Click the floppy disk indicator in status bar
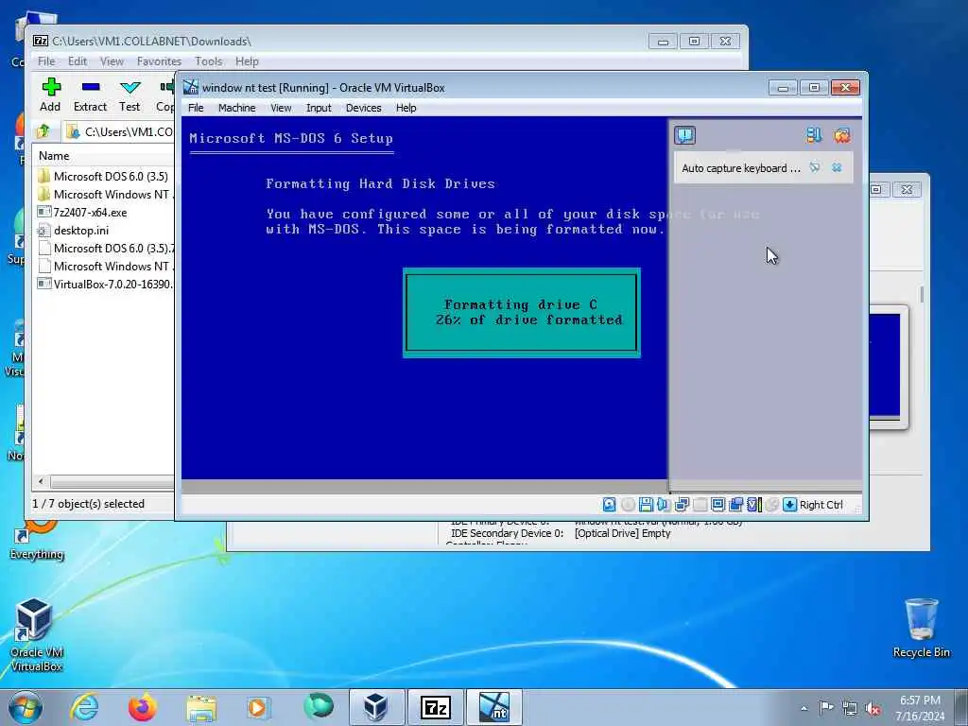 click(646, 505)
